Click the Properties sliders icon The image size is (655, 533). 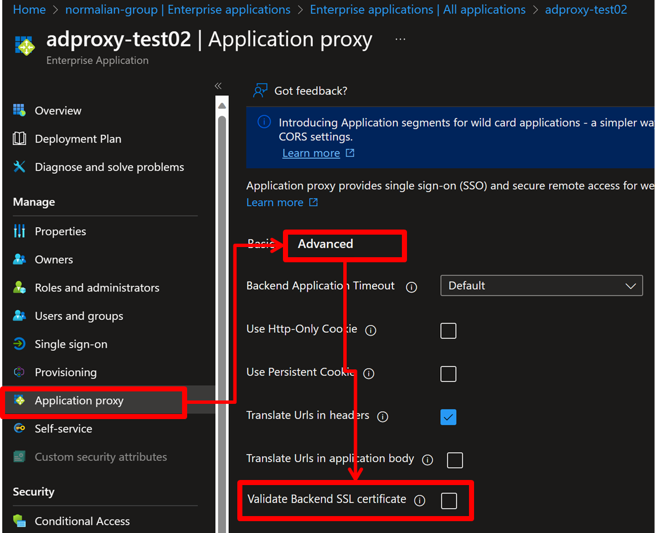[19, 231]
